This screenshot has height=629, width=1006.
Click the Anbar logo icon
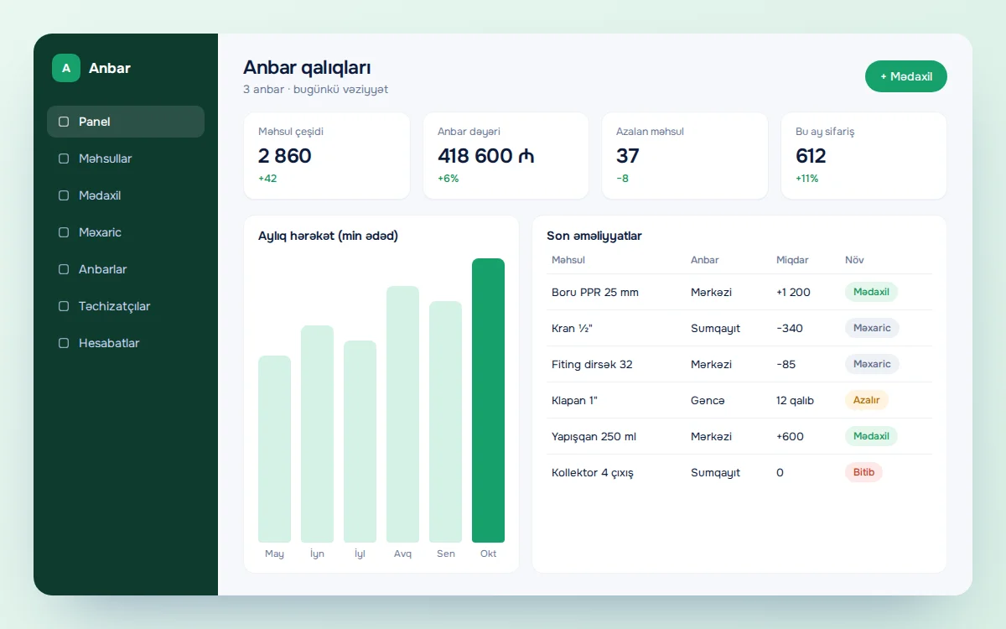point(66,68)
